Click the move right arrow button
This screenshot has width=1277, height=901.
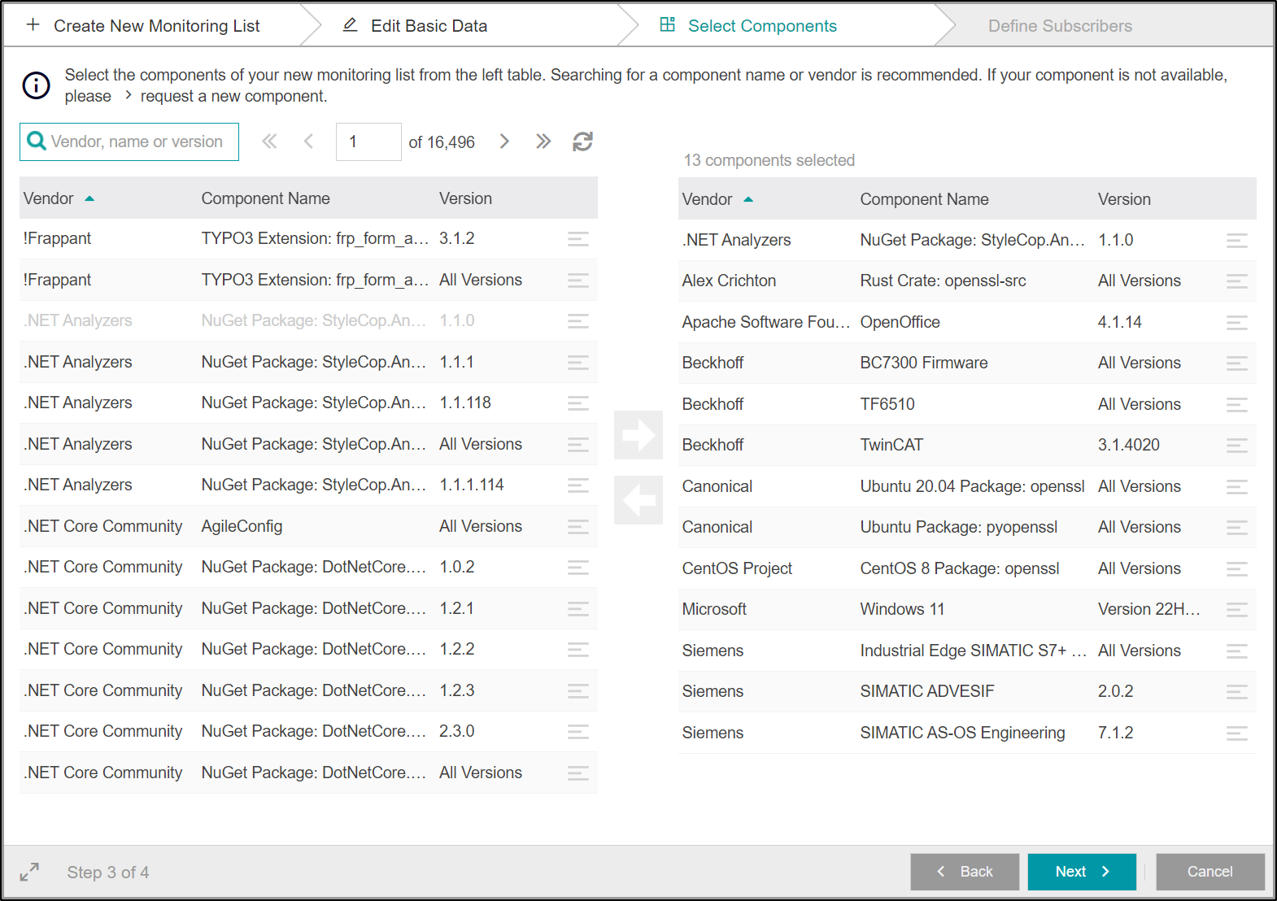click(x=638, y=434)
